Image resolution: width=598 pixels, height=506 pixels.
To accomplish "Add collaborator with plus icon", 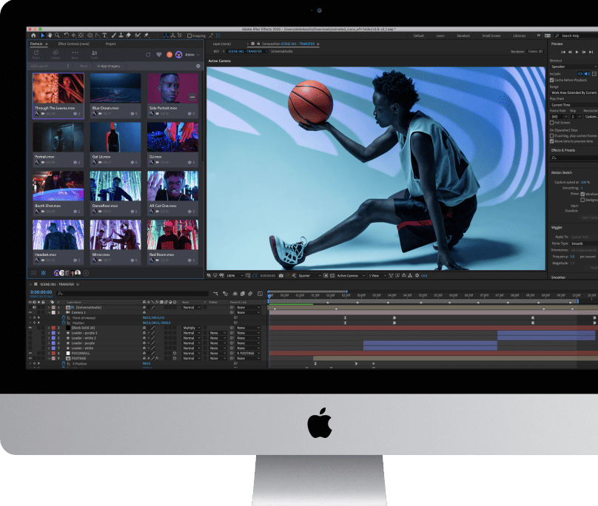I will [x=86, y=273].
